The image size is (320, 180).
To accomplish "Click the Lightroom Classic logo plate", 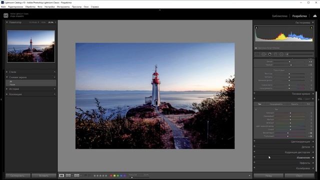I will [x=6, y=15].
